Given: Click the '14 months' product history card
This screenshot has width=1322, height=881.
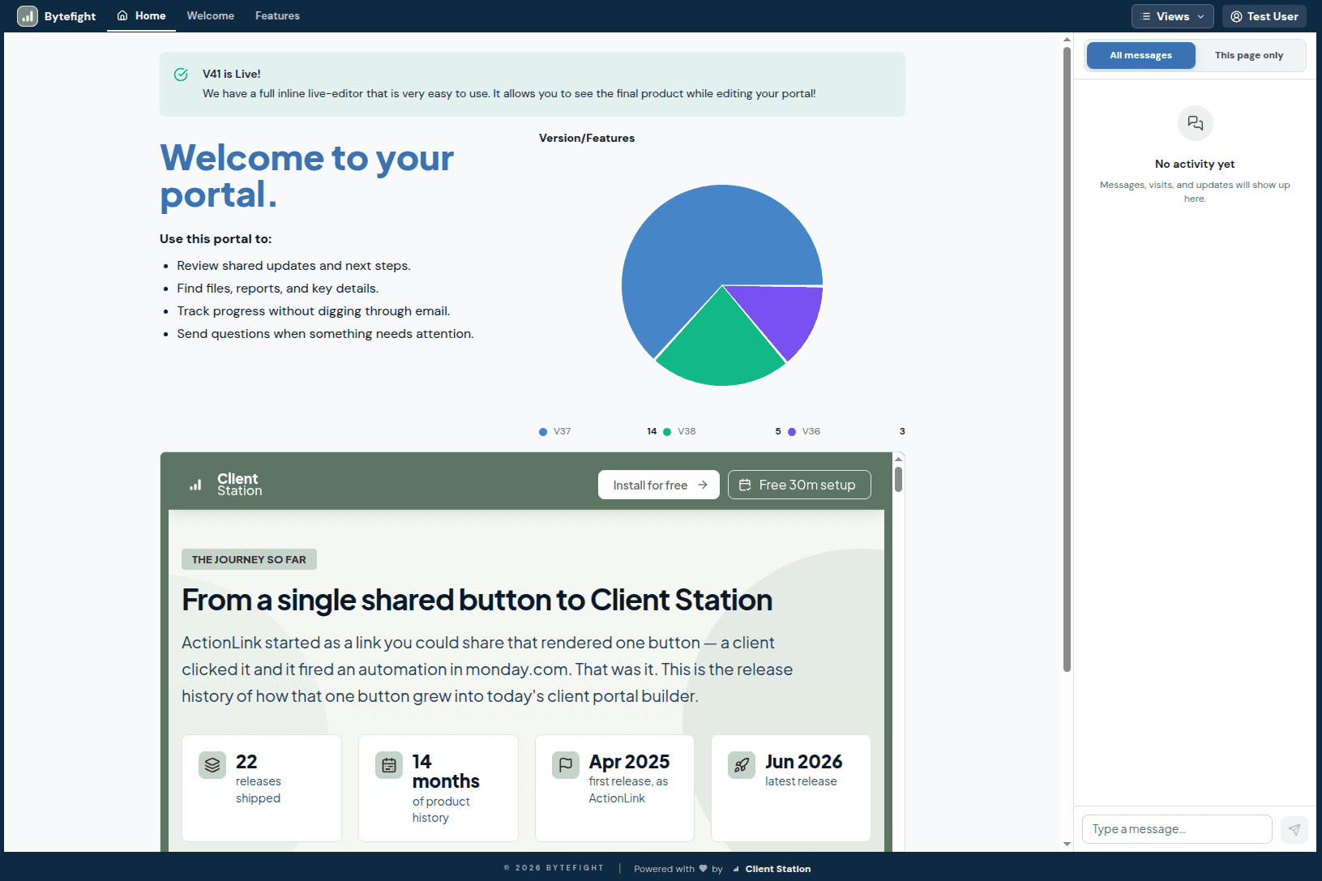Looking at the screenshot, I should point(439,788).
